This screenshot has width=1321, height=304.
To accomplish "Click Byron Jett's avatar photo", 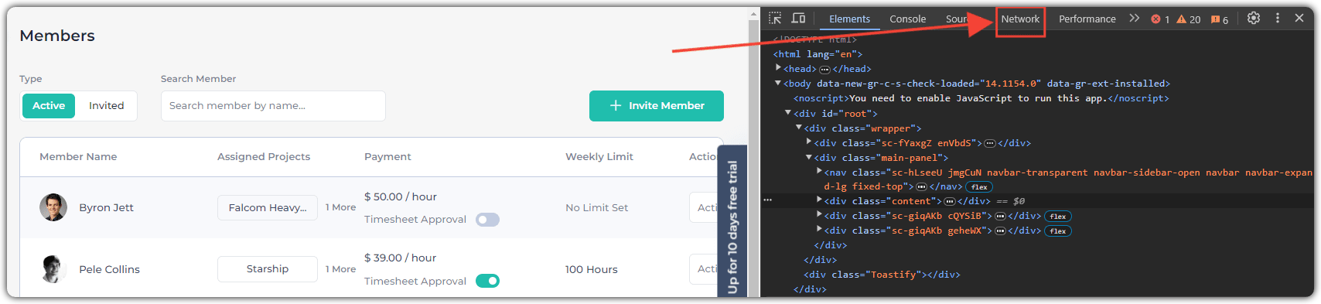I will pyautogui.click(x=53, y=207).
